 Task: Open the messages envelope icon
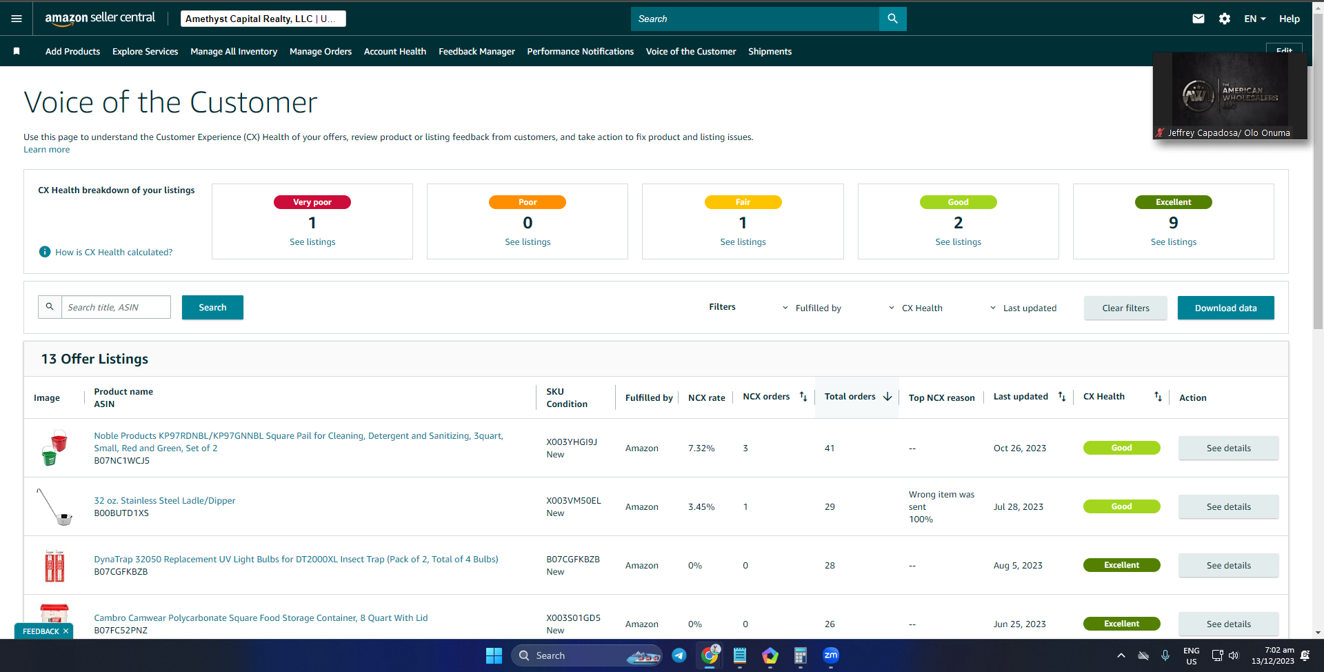1198,19
